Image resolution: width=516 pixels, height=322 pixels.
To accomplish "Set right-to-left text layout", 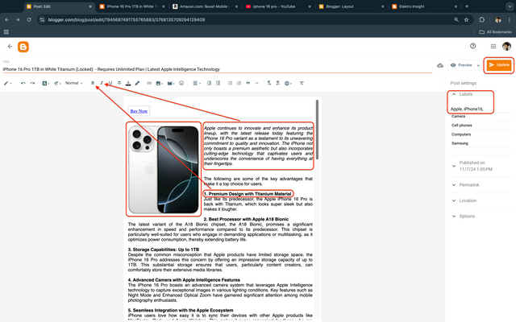I will (x=277, y=83).
